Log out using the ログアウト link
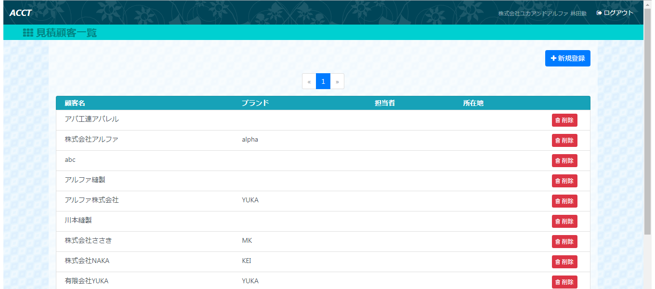The image size is (655, 289). pyautogui.click(x=615, y=13)
